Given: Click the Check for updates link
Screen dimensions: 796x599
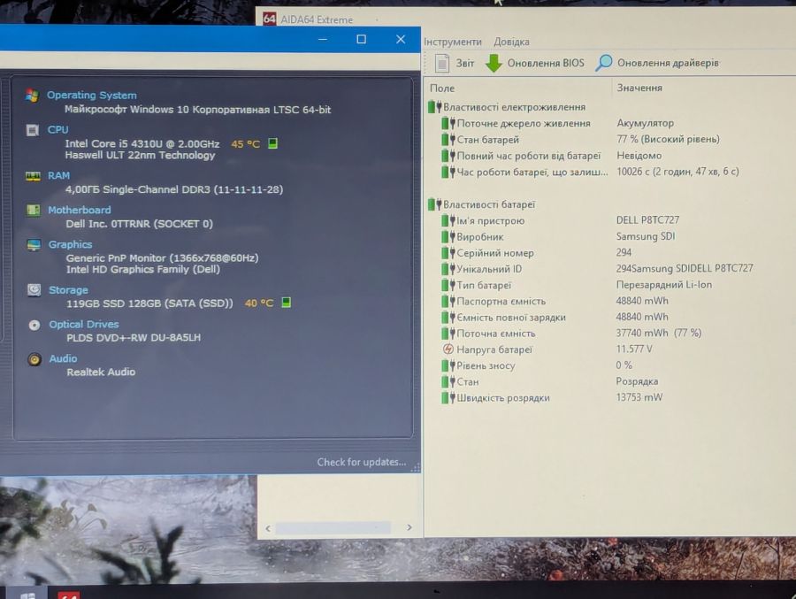Looking at the screenshot, I should click(x=362, y=462).
